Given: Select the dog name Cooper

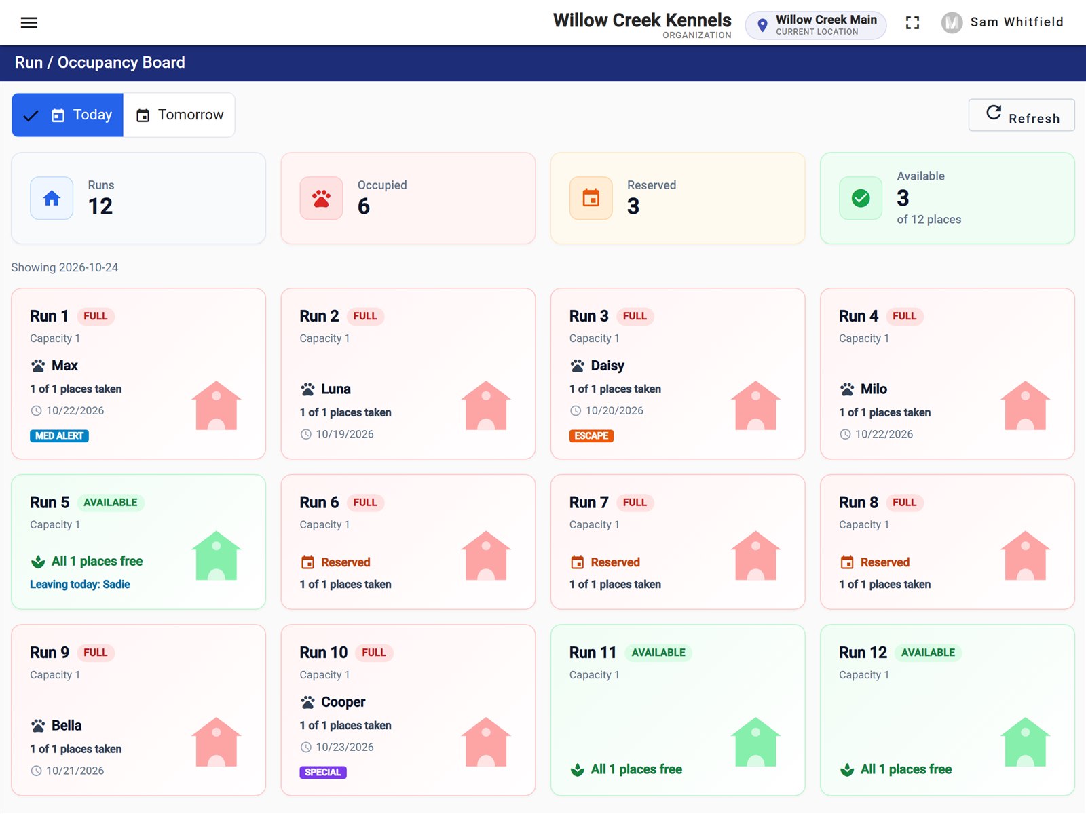Looking at the screenshot, I should pos(343,702).
